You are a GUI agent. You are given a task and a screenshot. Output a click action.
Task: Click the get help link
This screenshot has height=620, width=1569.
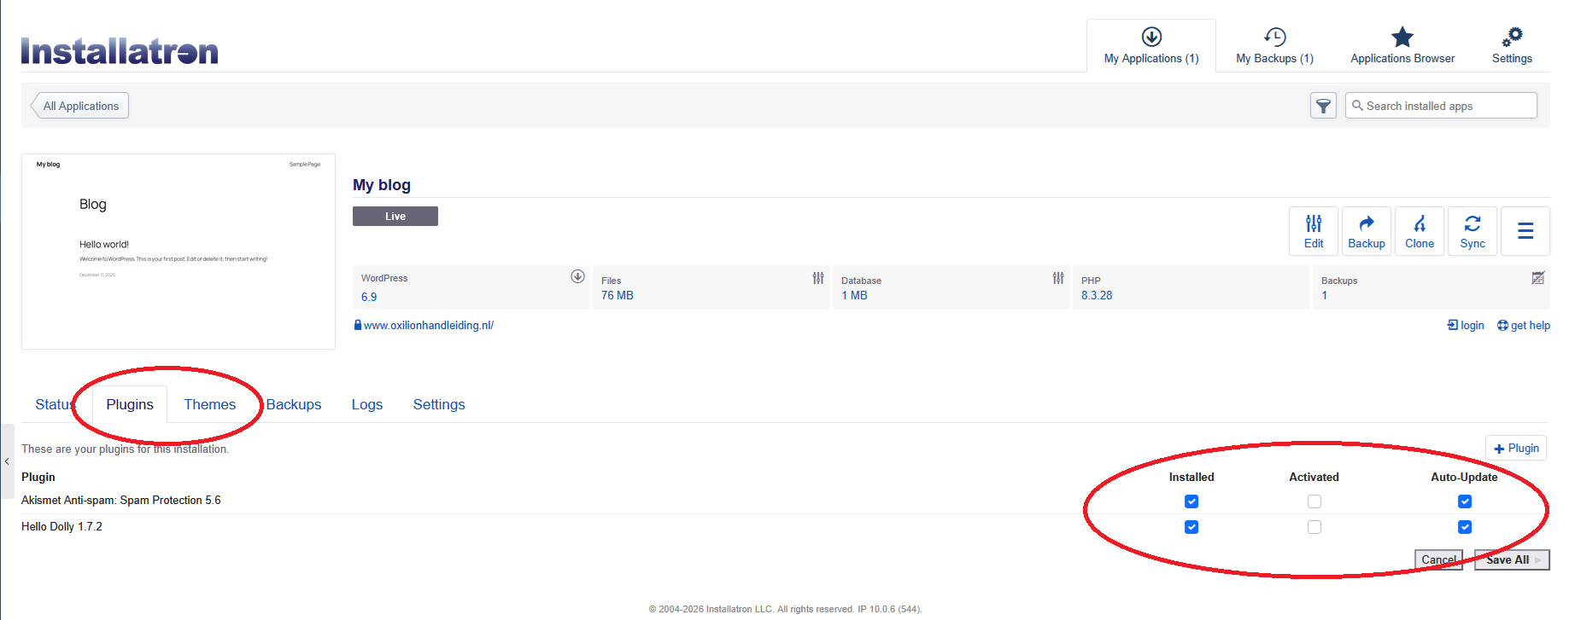click(x=1524, y=325)
